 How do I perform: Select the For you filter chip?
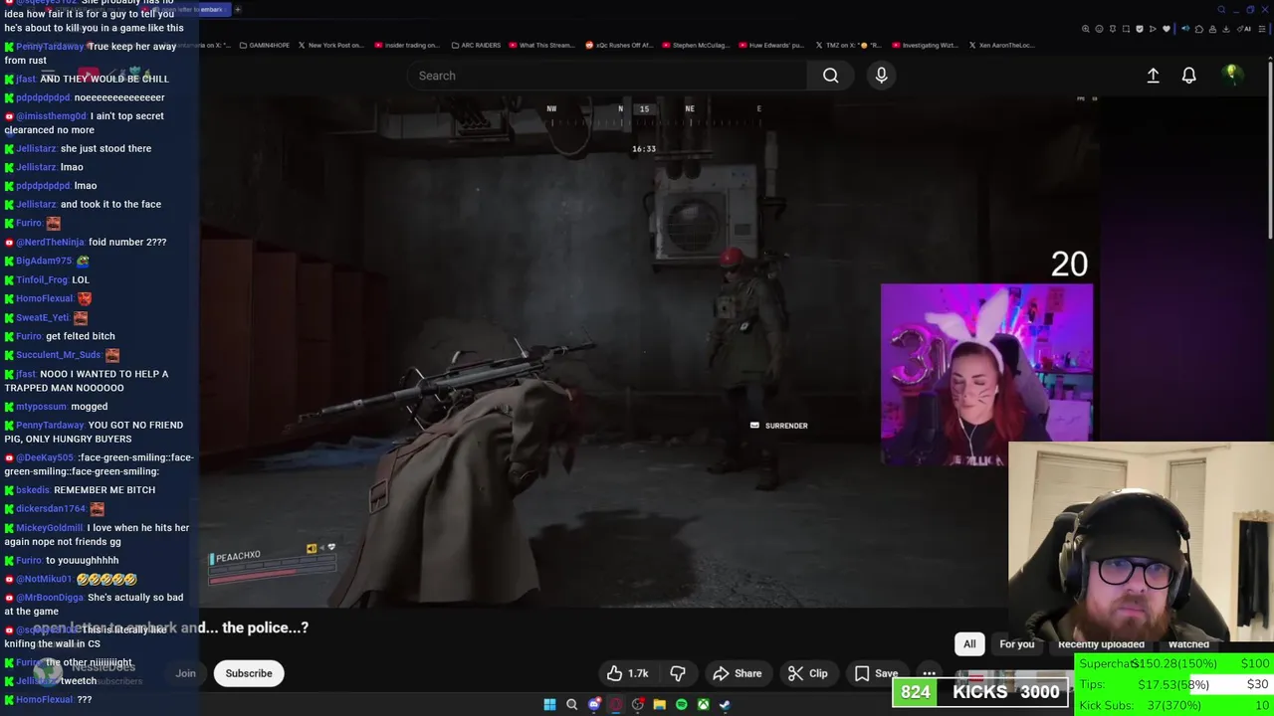coord(1017,644)
